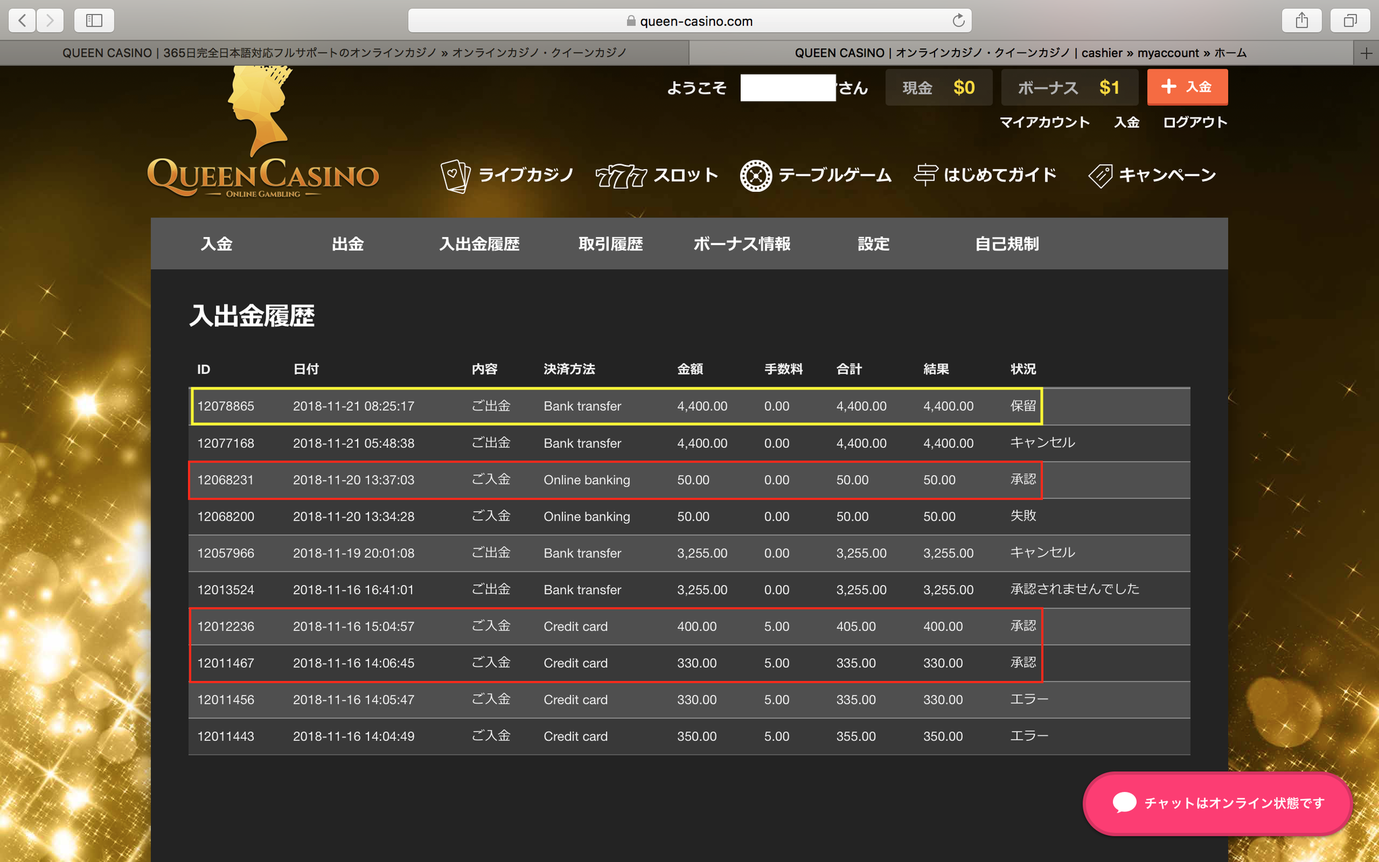Click the 現金 $0 balance box
Screen dimensions: 1379x862
click(939, 88)
